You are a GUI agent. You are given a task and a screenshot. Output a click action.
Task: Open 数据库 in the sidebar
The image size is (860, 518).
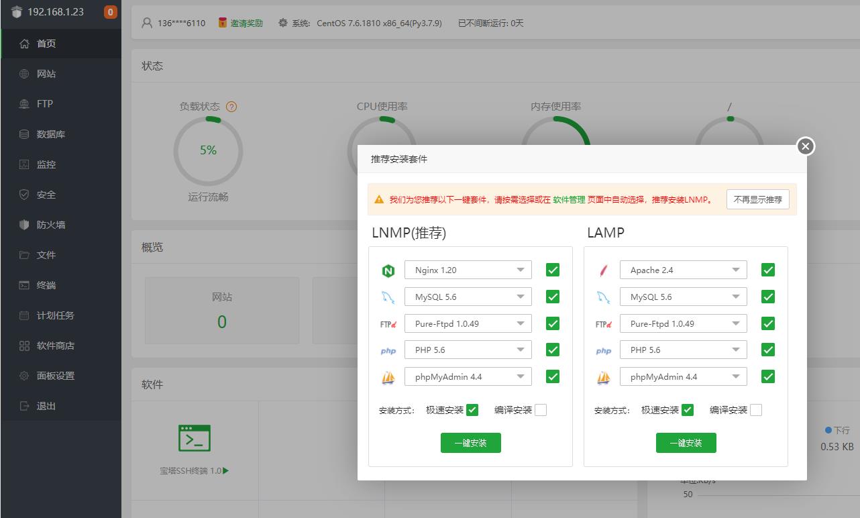(60, 134)
